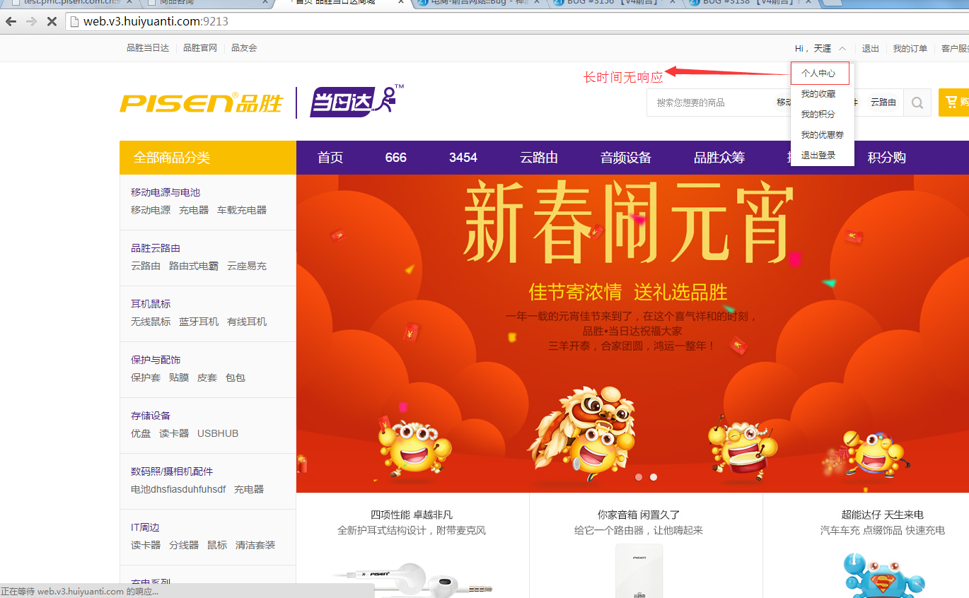Go to 音频设备 in the nav bar
The image size is (969, 598).
(626, 158)
